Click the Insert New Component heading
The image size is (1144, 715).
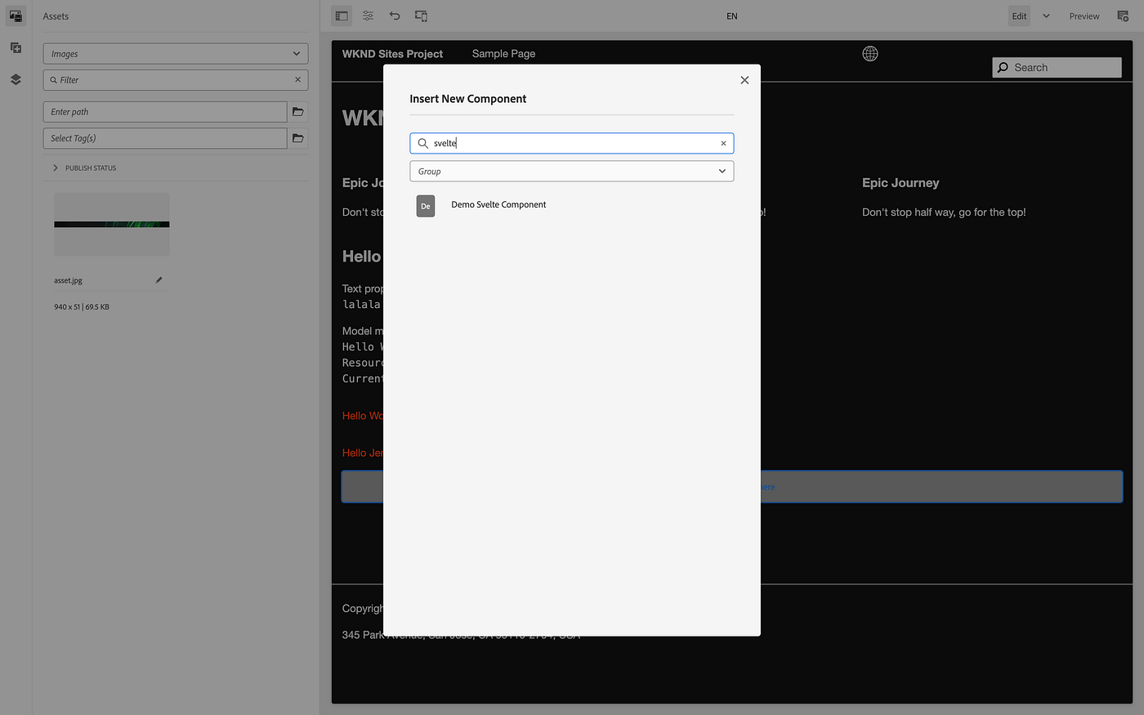(468, 99)
